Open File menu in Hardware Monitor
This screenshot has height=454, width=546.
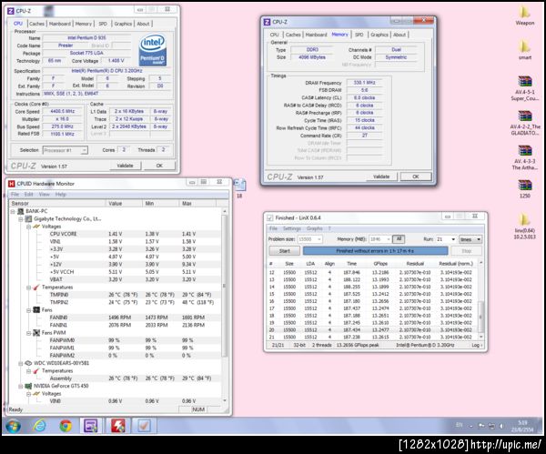click(x=15, y=195)
